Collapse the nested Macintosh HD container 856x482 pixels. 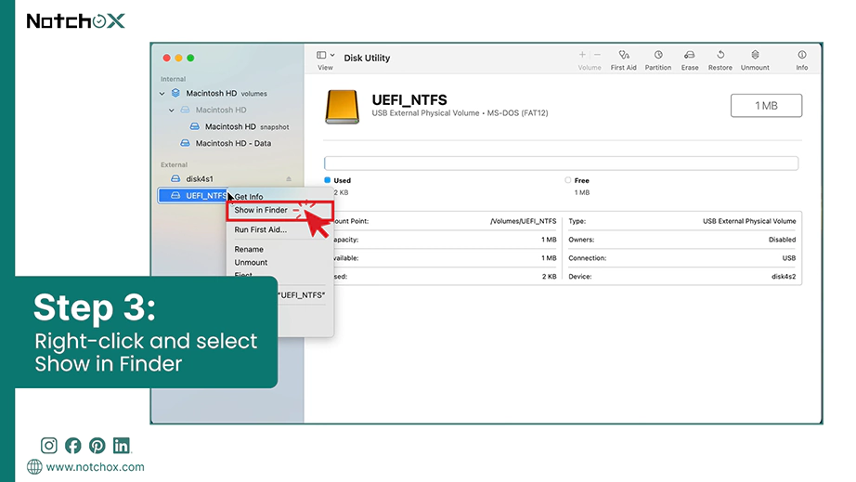coord(172,111)
